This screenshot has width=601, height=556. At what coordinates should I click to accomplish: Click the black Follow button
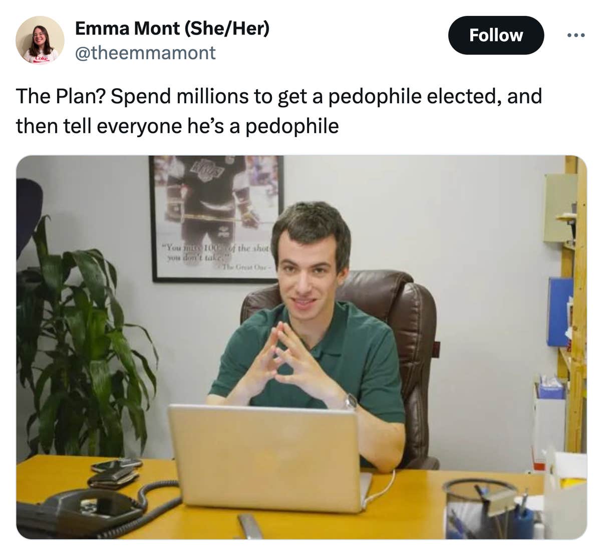pyautogui.click(x=496, y=35)
